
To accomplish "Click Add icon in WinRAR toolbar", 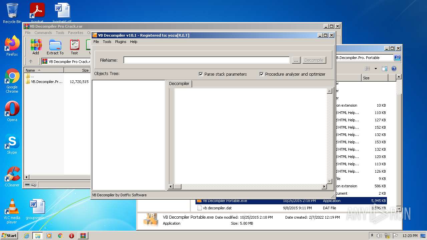I will click(x=36, y=47).
